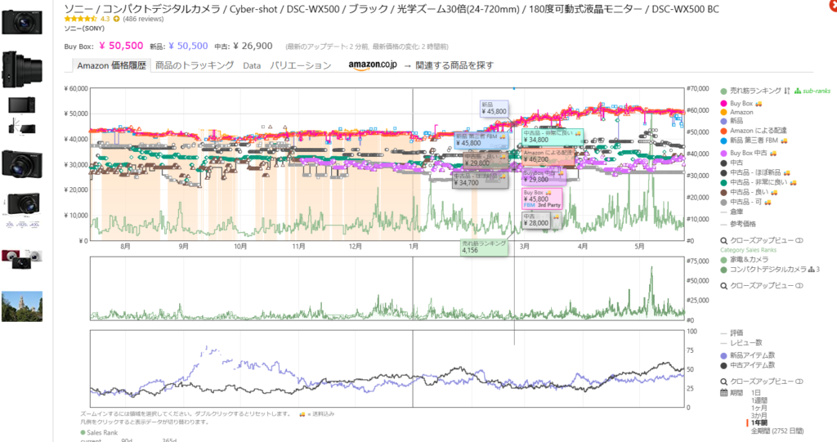Click the Sales Rank label below the charts

(102, 432)
